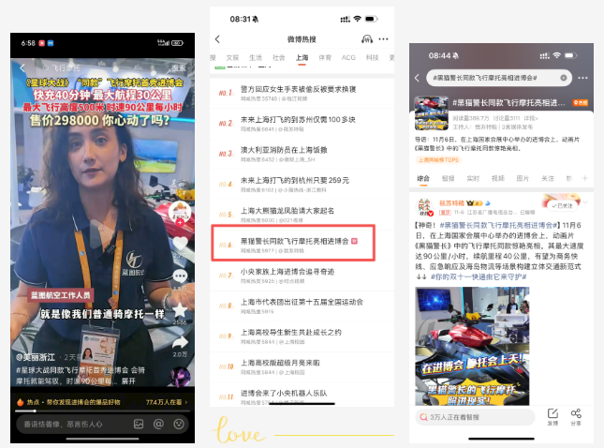Switch to the 社会 tab
Viewport: 604px width, 448px height.
coord(278,57)
